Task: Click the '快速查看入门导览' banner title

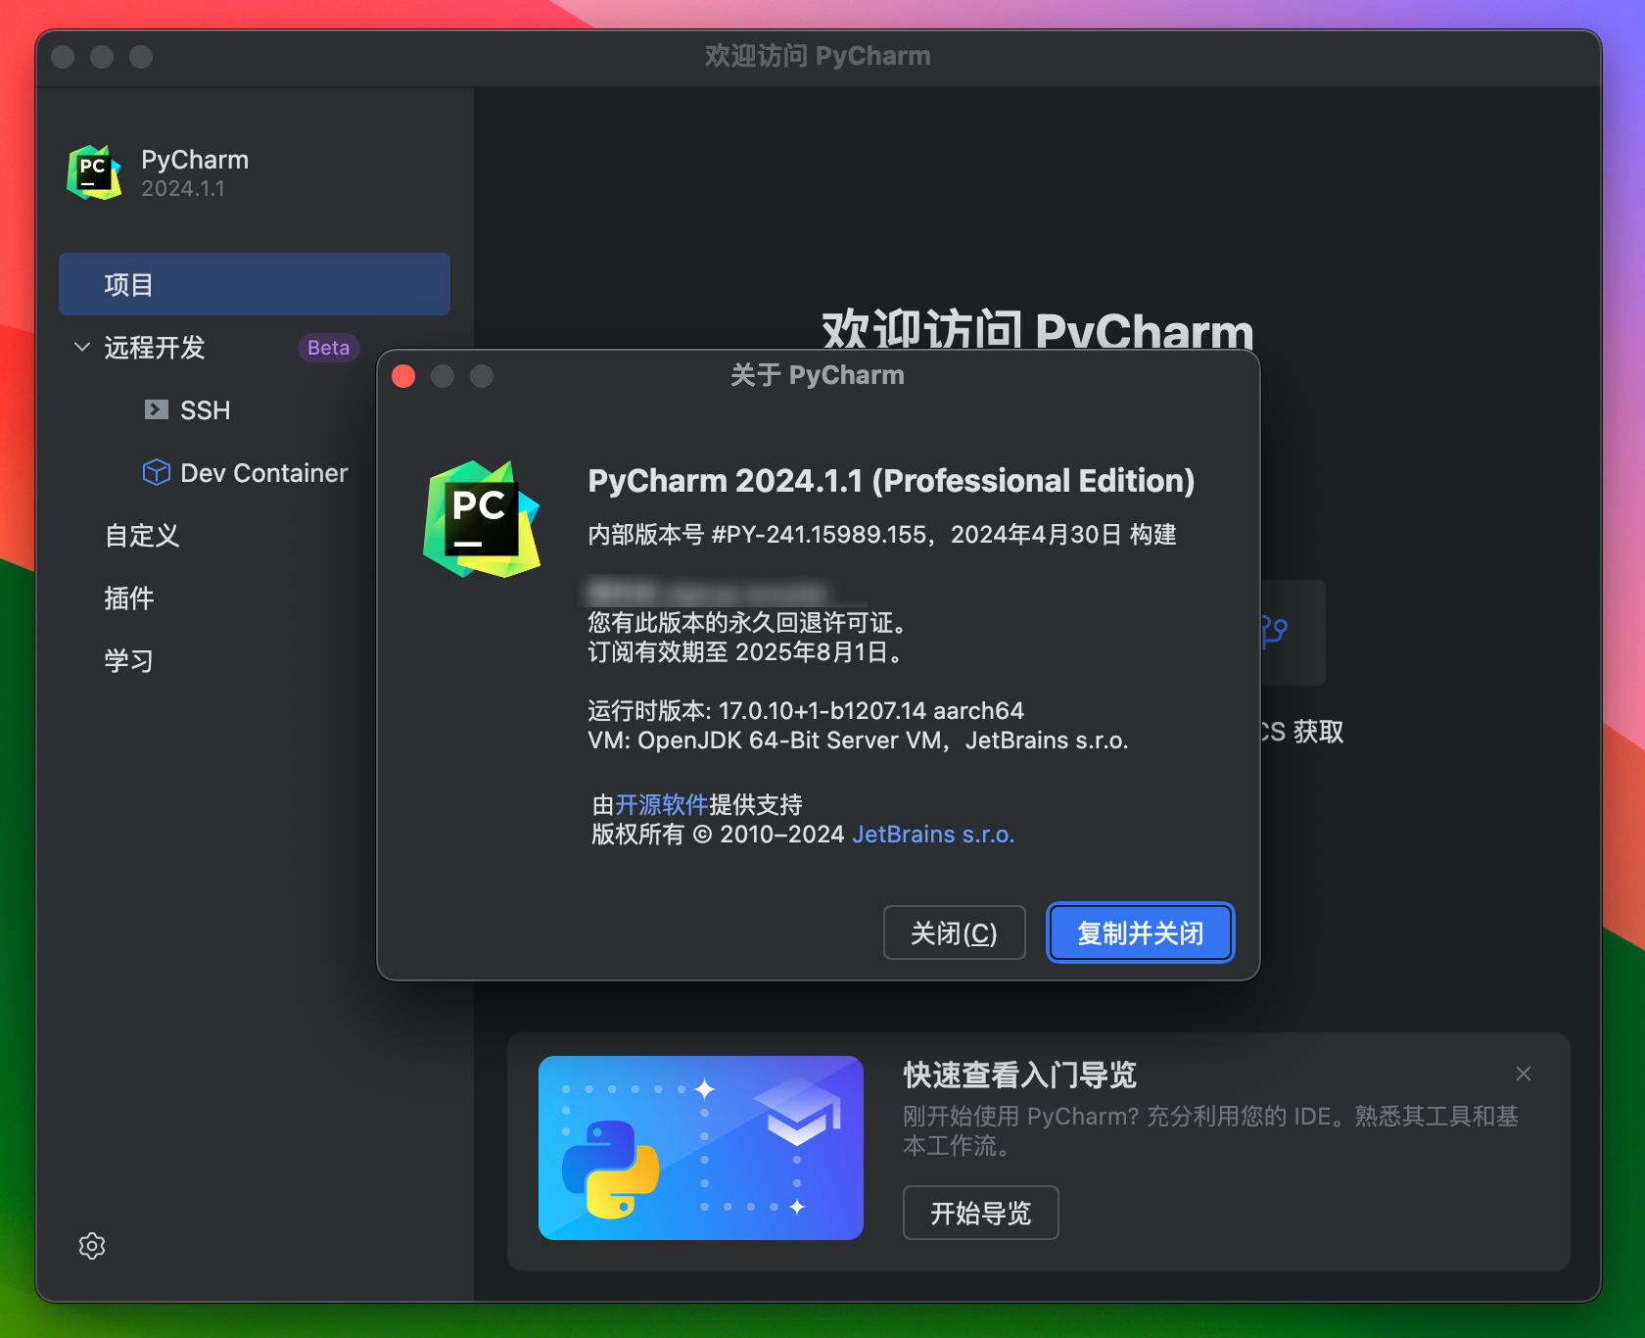Action: pyautogui.click(x=1019, y=1075)
